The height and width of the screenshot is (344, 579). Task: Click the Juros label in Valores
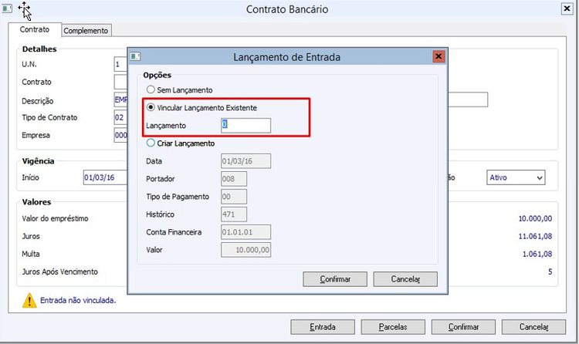[31, 236]
